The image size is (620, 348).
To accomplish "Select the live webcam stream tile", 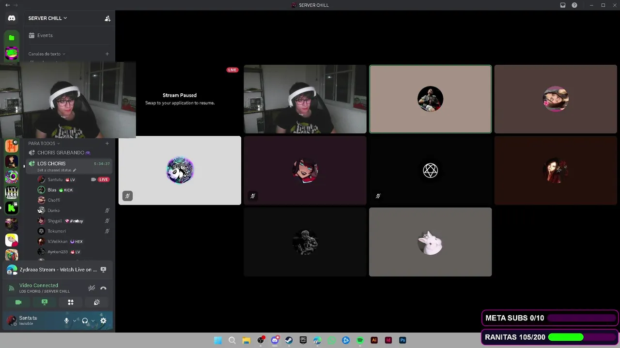I will [x=305, y=99].
